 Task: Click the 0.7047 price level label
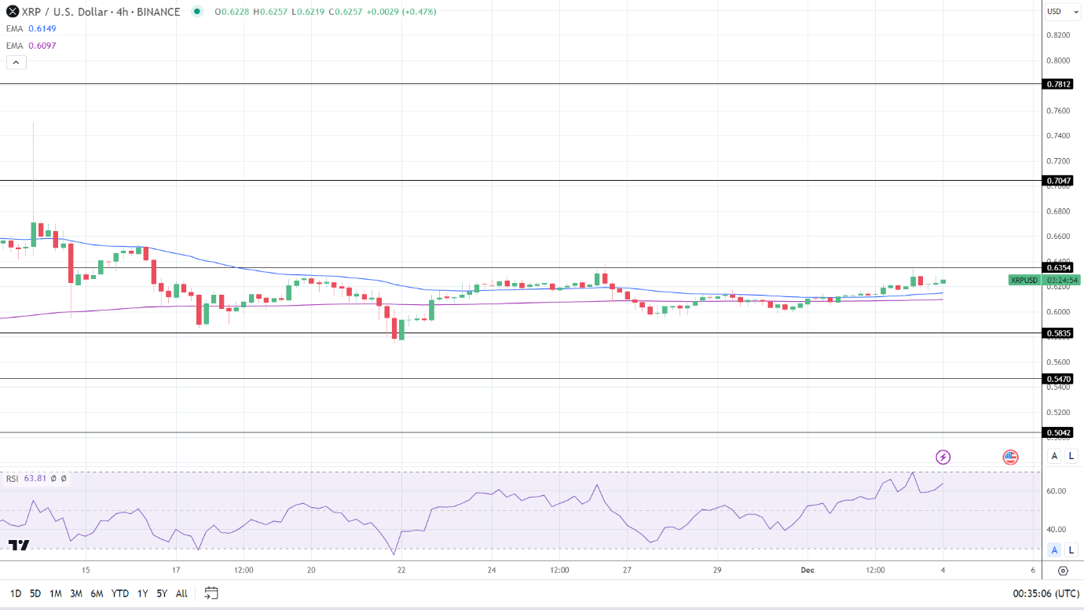tap(1059, 181)
